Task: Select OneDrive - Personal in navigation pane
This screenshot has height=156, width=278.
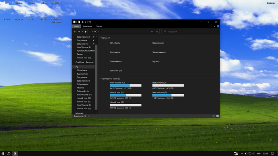Action: click(x=84, y=63)
